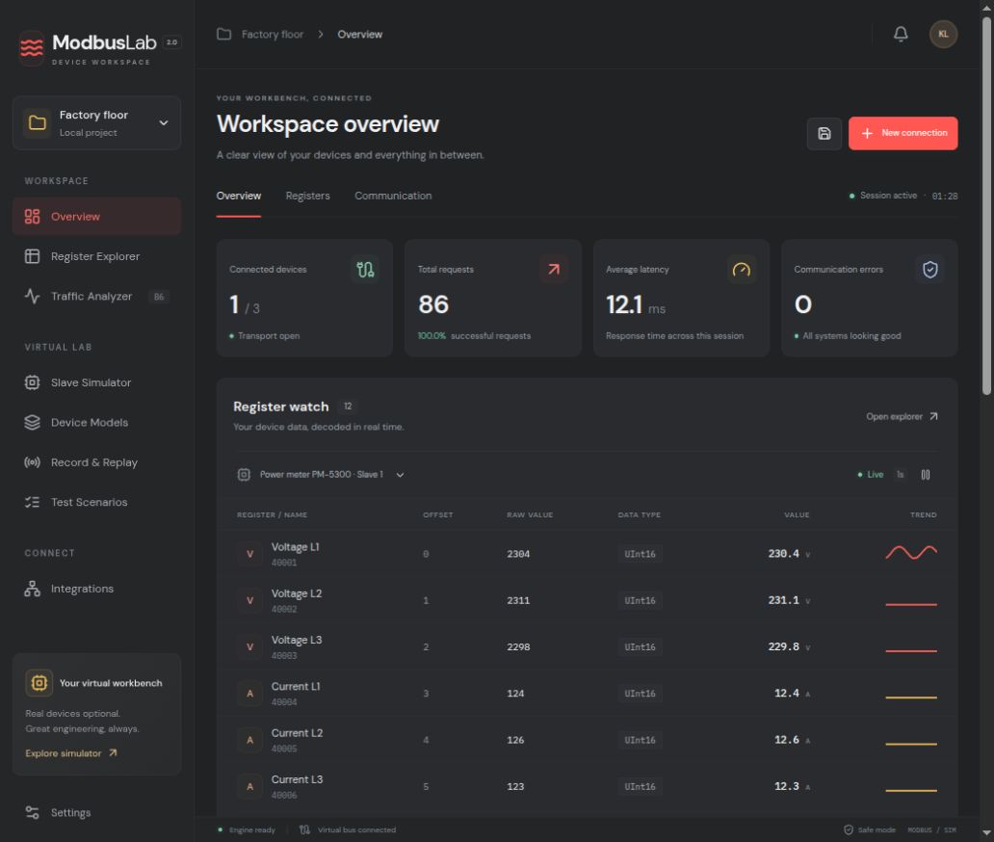Click the Safe mode shield icon in status bar
Viewport: 994px width, 842px height.
tap(849, 829)
